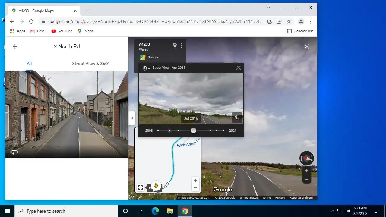Go back from 2 North Rd panel
This screenshot has width=386, height=217.
[x=15, y=46]
